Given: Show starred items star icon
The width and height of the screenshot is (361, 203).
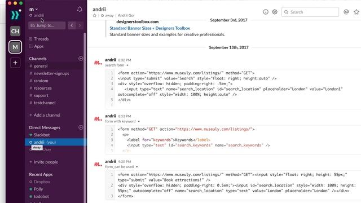Looking at the screenshot, I should coord(356,12).
